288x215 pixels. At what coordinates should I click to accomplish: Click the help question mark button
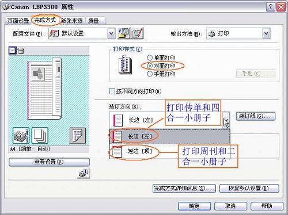point(271,7)
